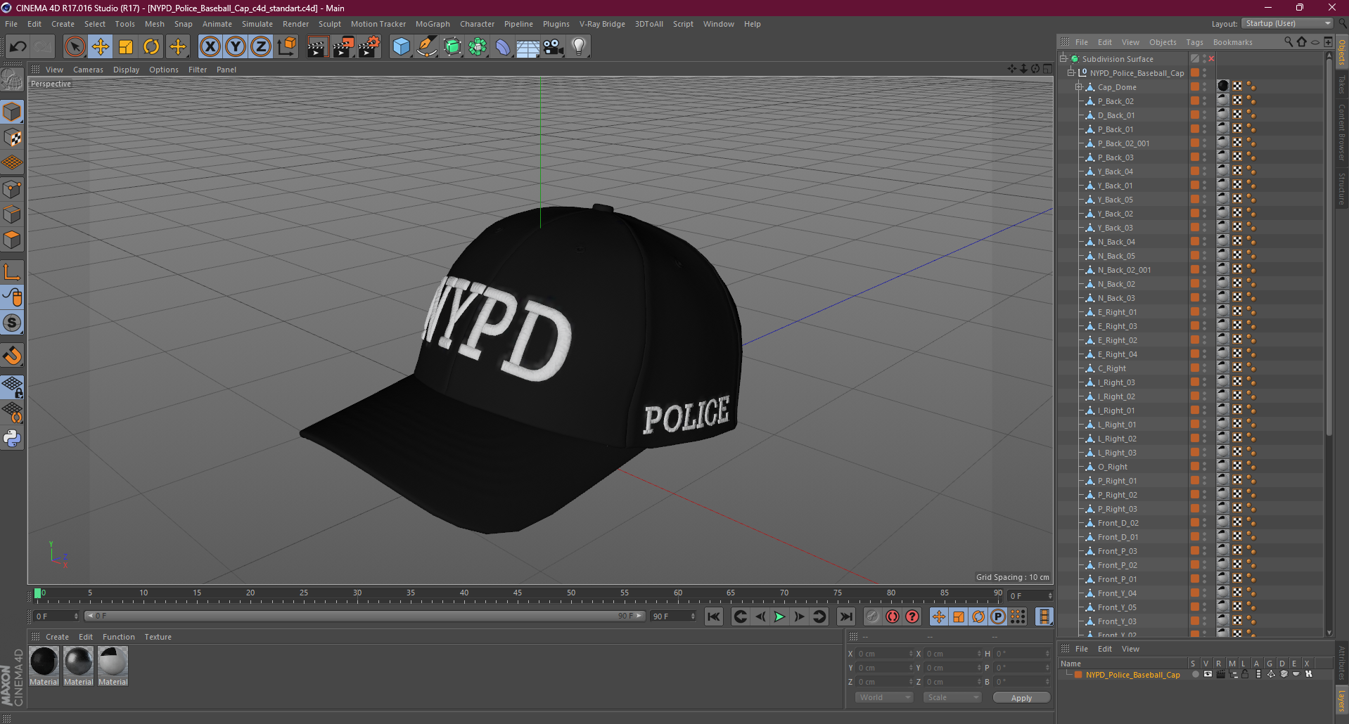The height and width of the screenshot is (724, 1349).
Task: Select the C_Right object
Action: pyautogui.click(x=1112, y=368)
